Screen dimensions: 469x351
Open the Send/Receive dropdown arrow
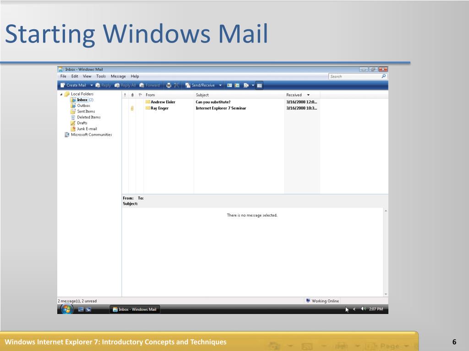tap(220, 85)
